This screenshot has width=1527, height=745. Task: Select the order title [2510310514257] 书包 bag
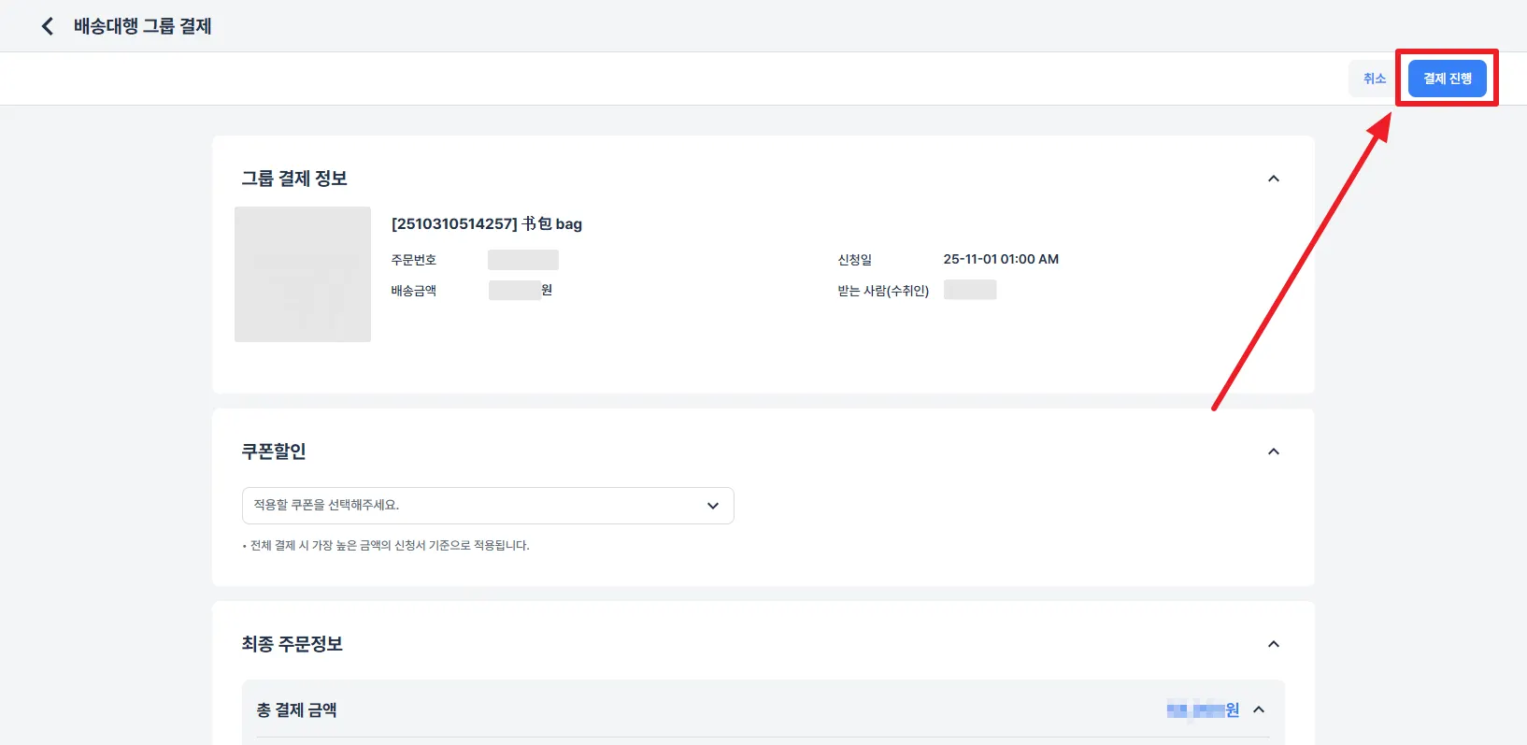point(487,223)
